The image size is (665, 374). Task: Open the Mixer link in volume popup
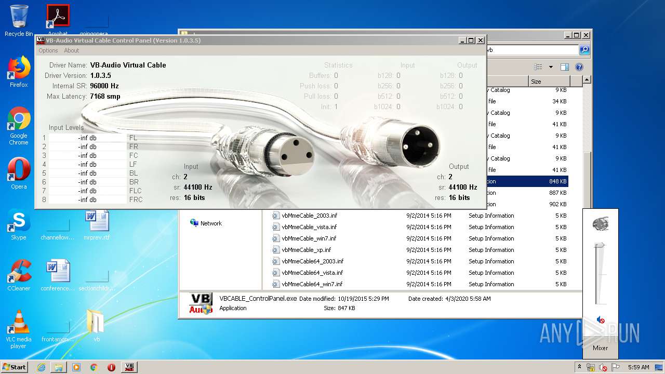tap(600, 348)
